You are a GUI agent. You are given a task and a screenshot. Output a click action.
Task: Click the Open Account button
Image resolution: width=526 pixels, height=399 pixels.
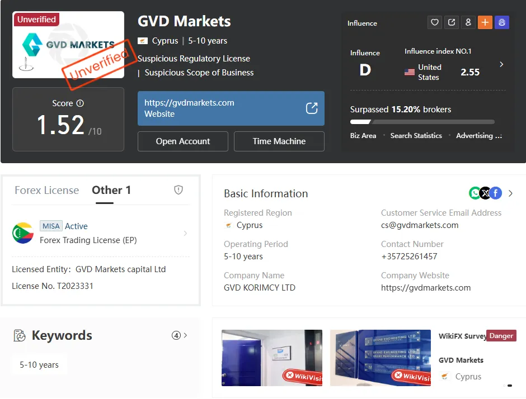pyautogui.click(x=183, y=141)
